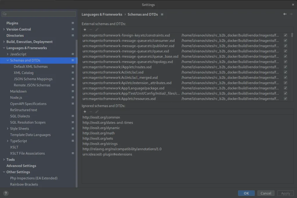Viewport: 297px width, 198px height.
Task: Click the edit pencil icon for External schemas
Action: pos(97,30)
